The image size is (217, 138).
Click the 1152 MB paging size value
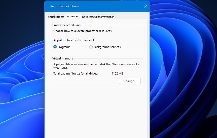117,74
